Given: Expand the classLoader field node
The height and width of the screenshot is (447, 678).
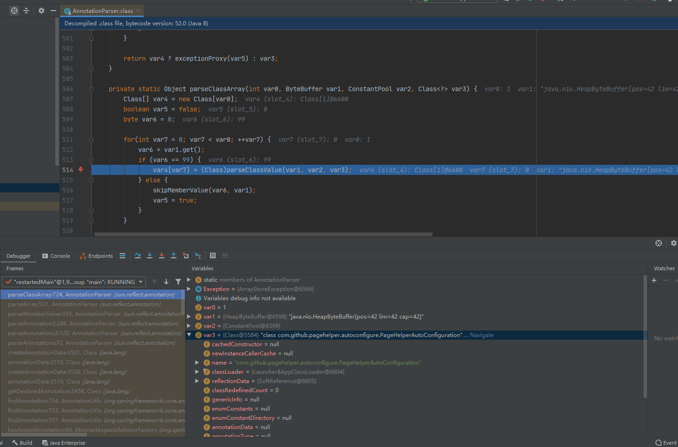Looking at the screenshot, I should 197,372.
